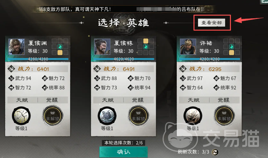This screenshot has height=158, width=268.
Task: Select the 夏侯惇 hero portrait
Action: tap(102, 47)
